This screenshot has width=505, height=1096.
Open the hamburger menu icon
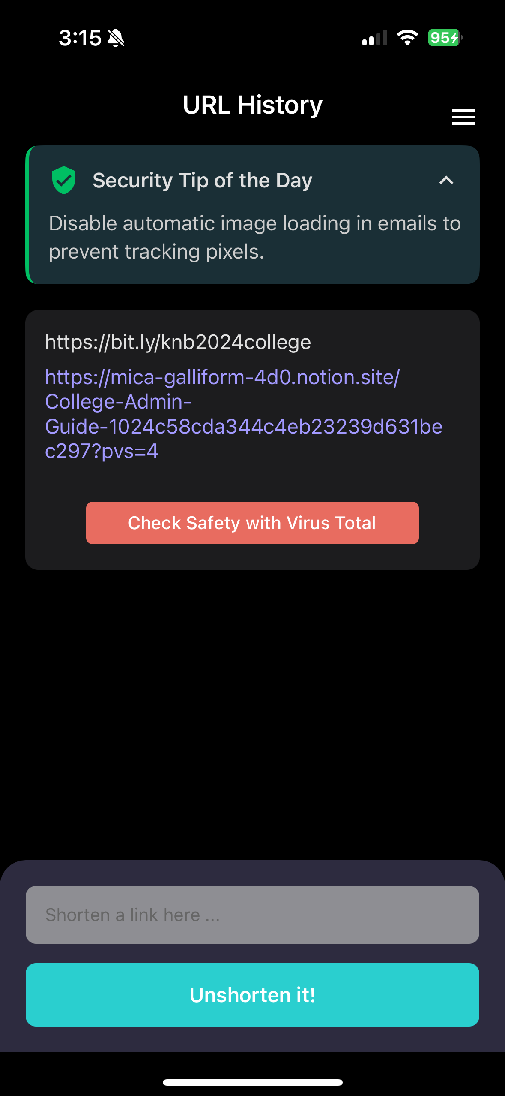click(463, 117)
